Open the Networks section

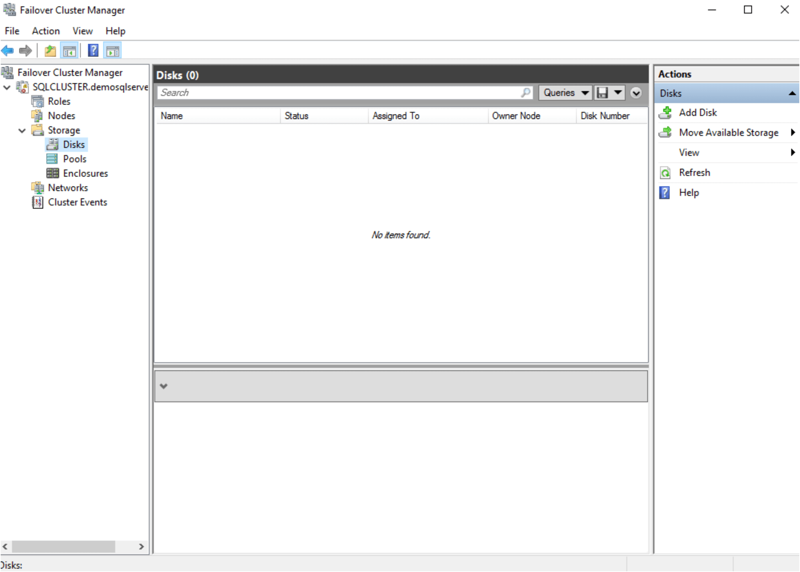tap(68, 187)
